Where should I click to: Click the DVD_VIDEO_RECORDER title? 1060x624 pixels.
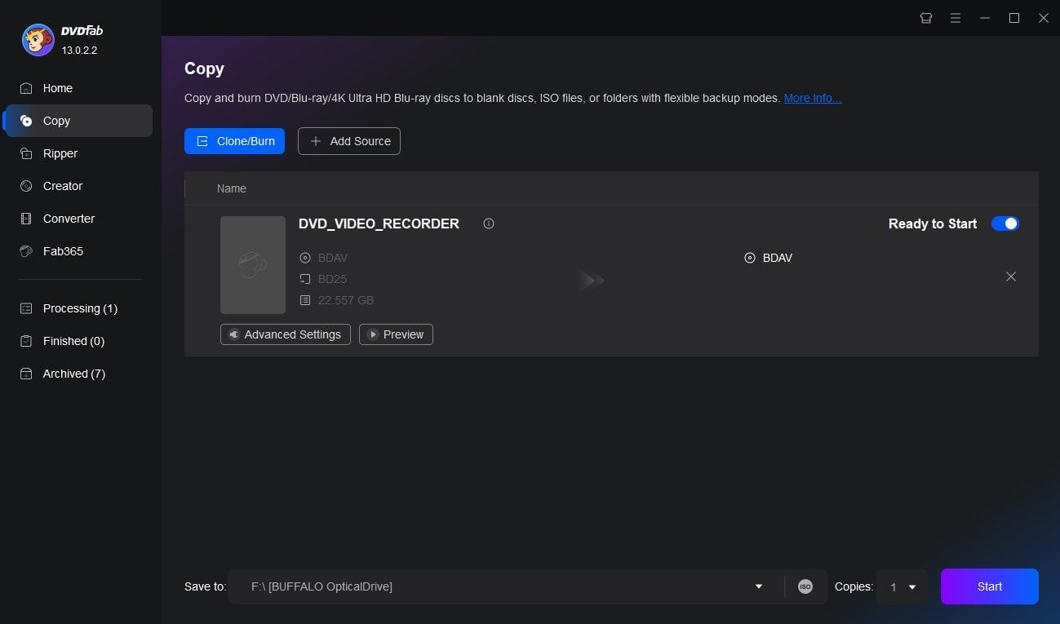pyautogui.click(x=379, y=223)
